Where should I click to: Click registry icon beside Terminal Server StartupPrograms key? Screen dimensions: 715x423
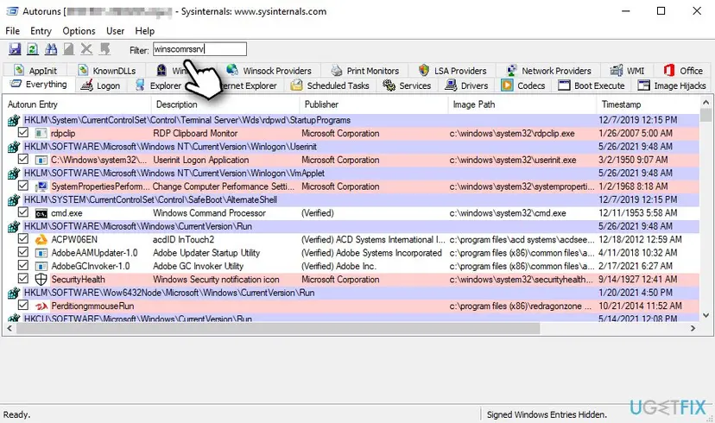[x=14, y=120]
